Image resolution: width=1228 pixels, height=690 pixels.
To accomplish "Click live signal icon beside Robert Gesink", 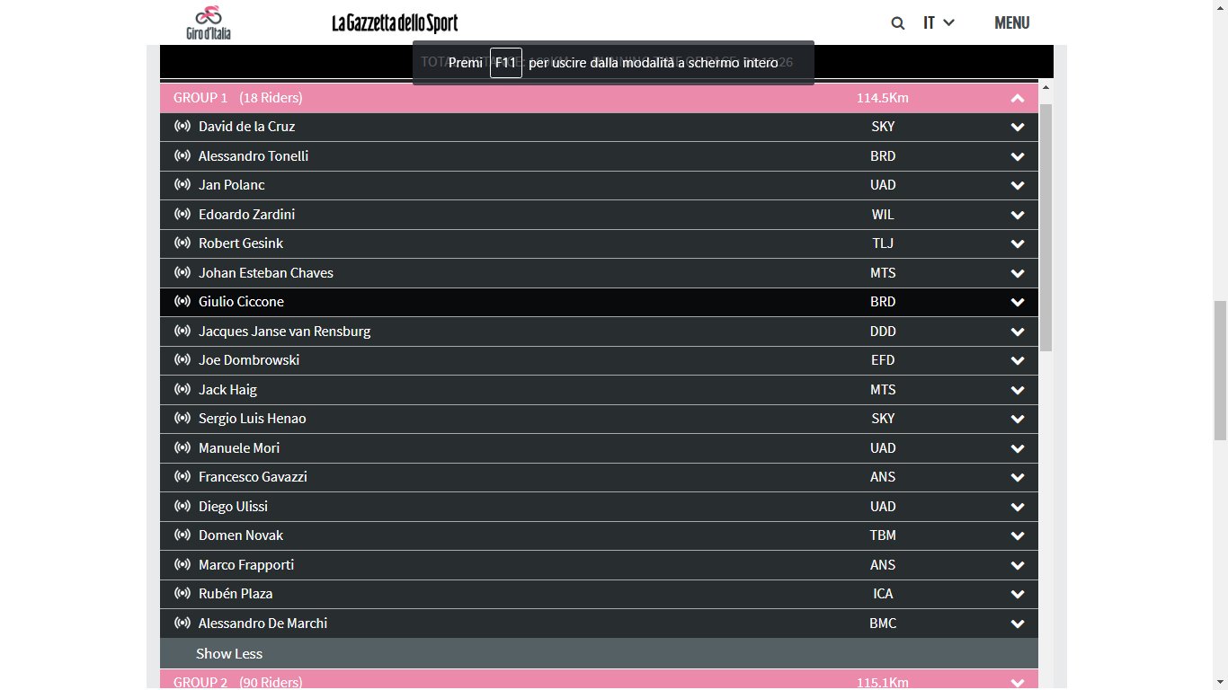I will [182, 243].
